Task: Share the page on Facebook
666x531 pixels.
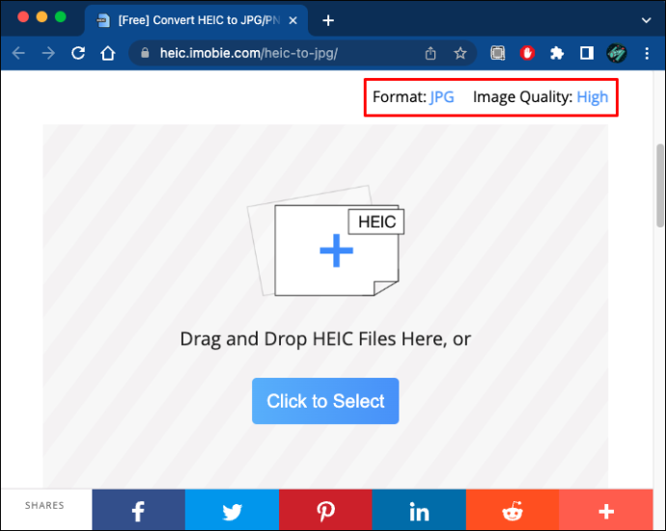Action: pyautogui.click(x=138, y=511)
